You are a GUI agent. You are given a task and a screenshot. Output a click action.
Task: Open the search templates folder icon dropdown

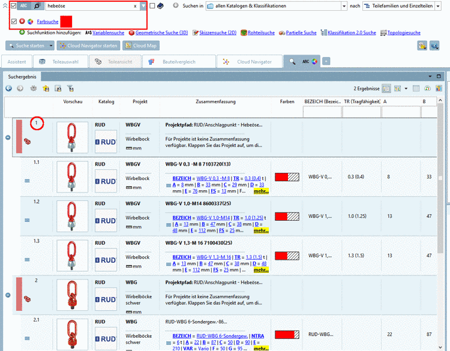pyautogui.click(x=422, y=46)
